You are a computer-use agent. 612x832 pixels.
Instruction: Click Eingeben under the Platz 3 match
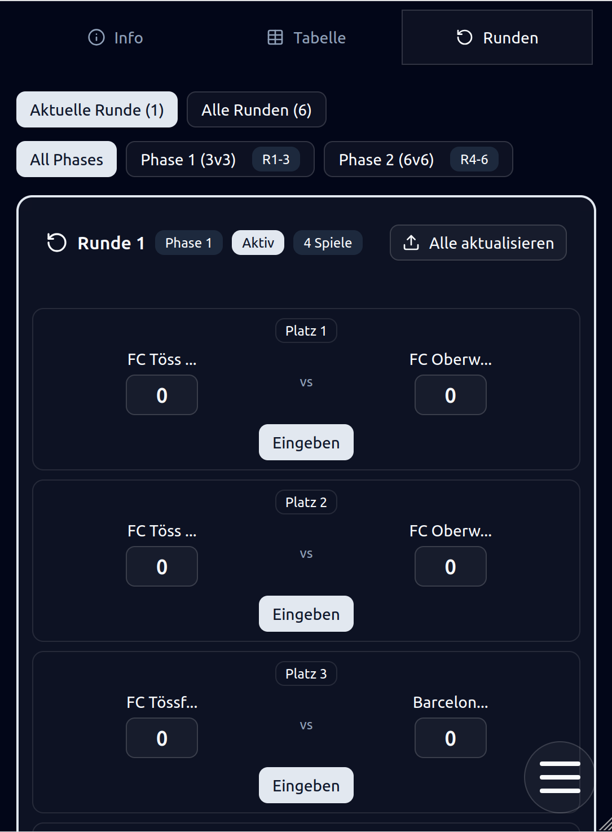(306, 785)
